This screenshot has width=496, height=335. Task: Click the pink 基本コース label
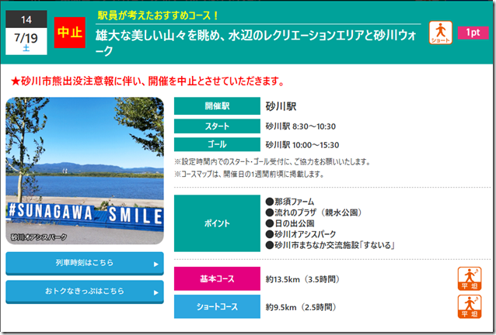tap(217, 278)
